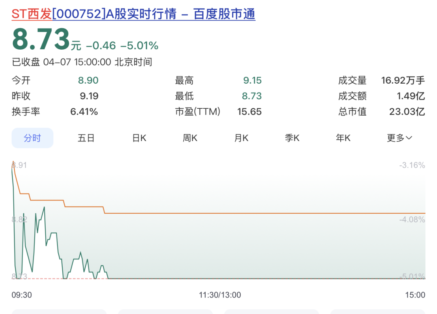This screenshot has height=314, width=437.
Task: Click the 总市值 value 23.03亿
Action: pos(407,112)
